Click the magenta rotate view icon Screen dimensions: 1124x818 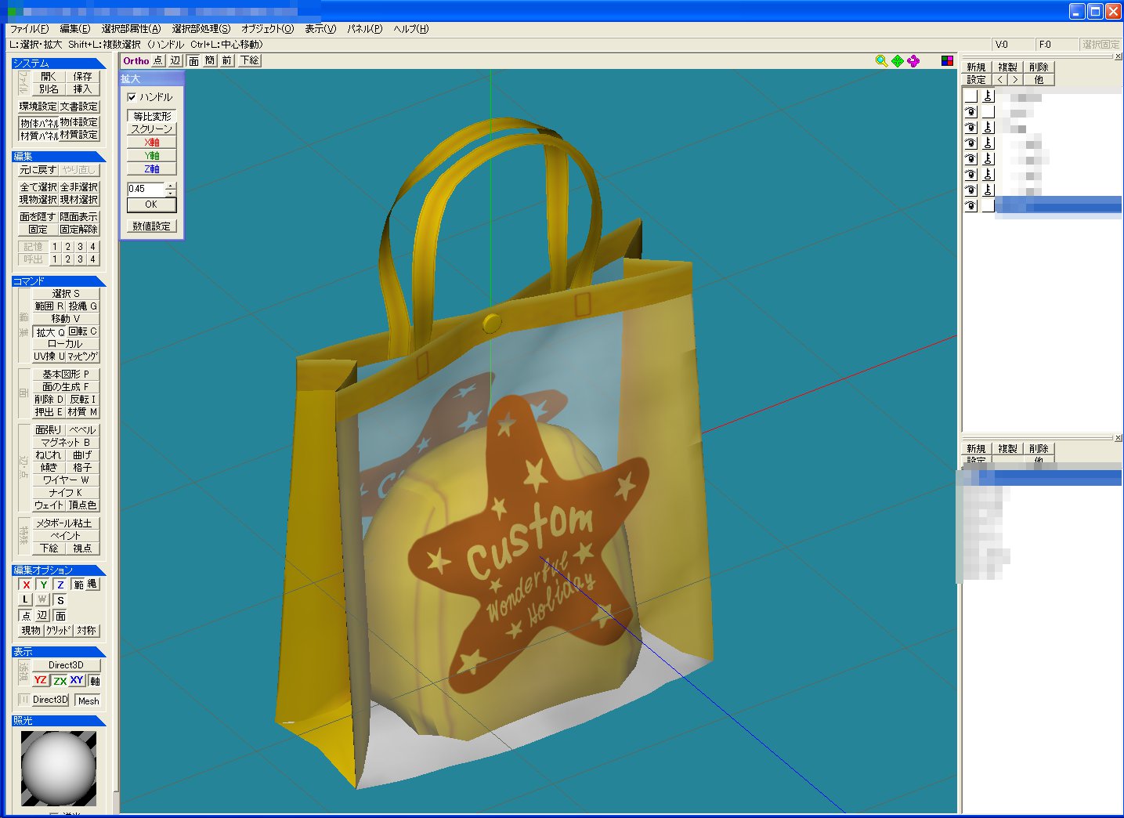coord(913,61)
